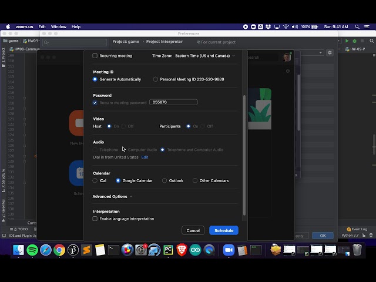Select Other Calendars option
The height and width of the screenshot is (282, 376).
click(x=195, y=180)
